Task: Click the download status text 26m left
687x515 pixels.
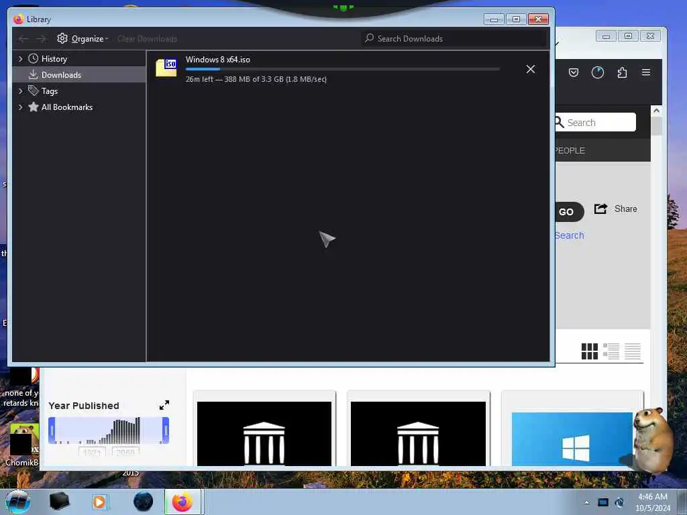Action: (x=256, y=79)
